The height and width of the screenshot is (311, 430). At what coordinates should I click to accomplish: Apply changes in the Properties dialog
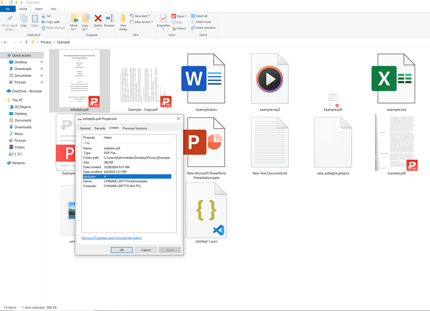click(170, 250)
